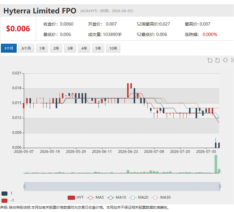Click the 2026-06-11 x-axis label
The image size is (234, 212).
tap(102, 152)
